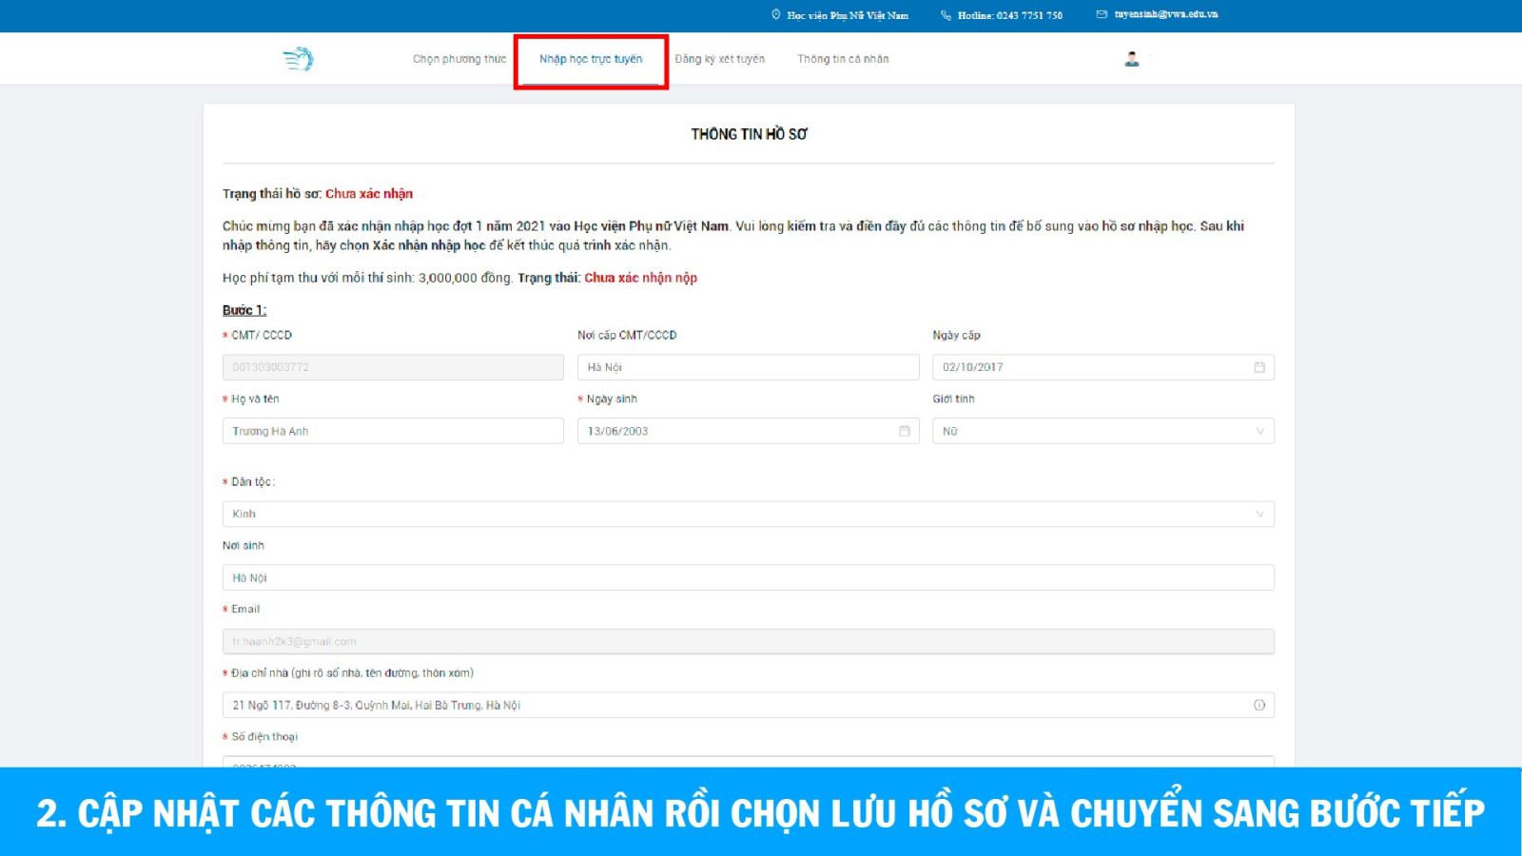This screenshot has height=856, width=1522.
Task: Click the Nơi sinh input field
Action: pyautogui.click(x=748, y=577)
